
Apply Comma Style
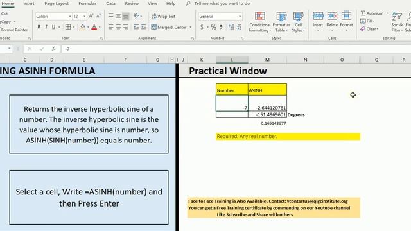coord(221,27)
